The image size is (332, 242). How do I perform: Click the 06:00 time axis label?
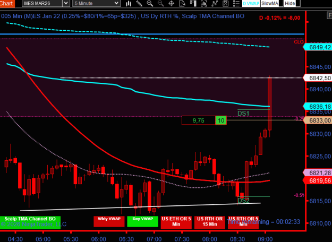pyautogui.click(x=99, y=239)
